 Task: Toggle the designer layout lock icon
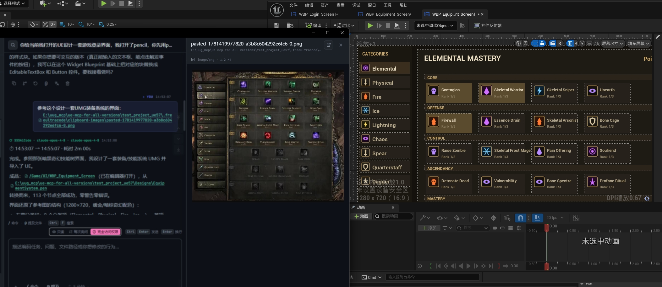542,43
